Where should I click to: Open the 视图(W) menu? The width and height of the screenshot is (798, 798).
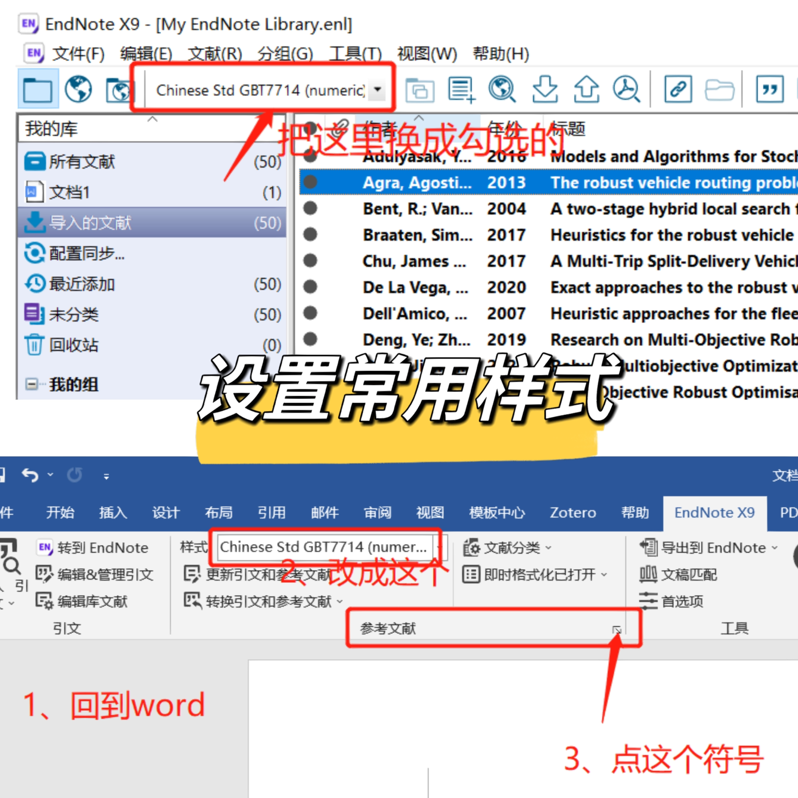point(427,54)
